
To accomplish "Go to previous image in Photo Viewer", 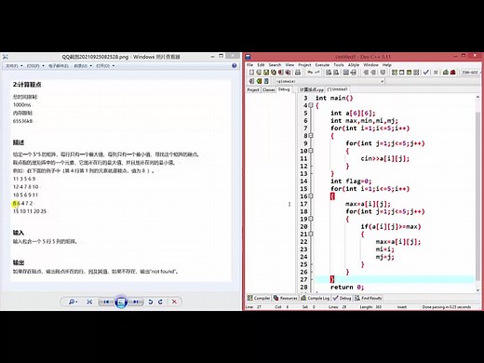I will [106, 302].
